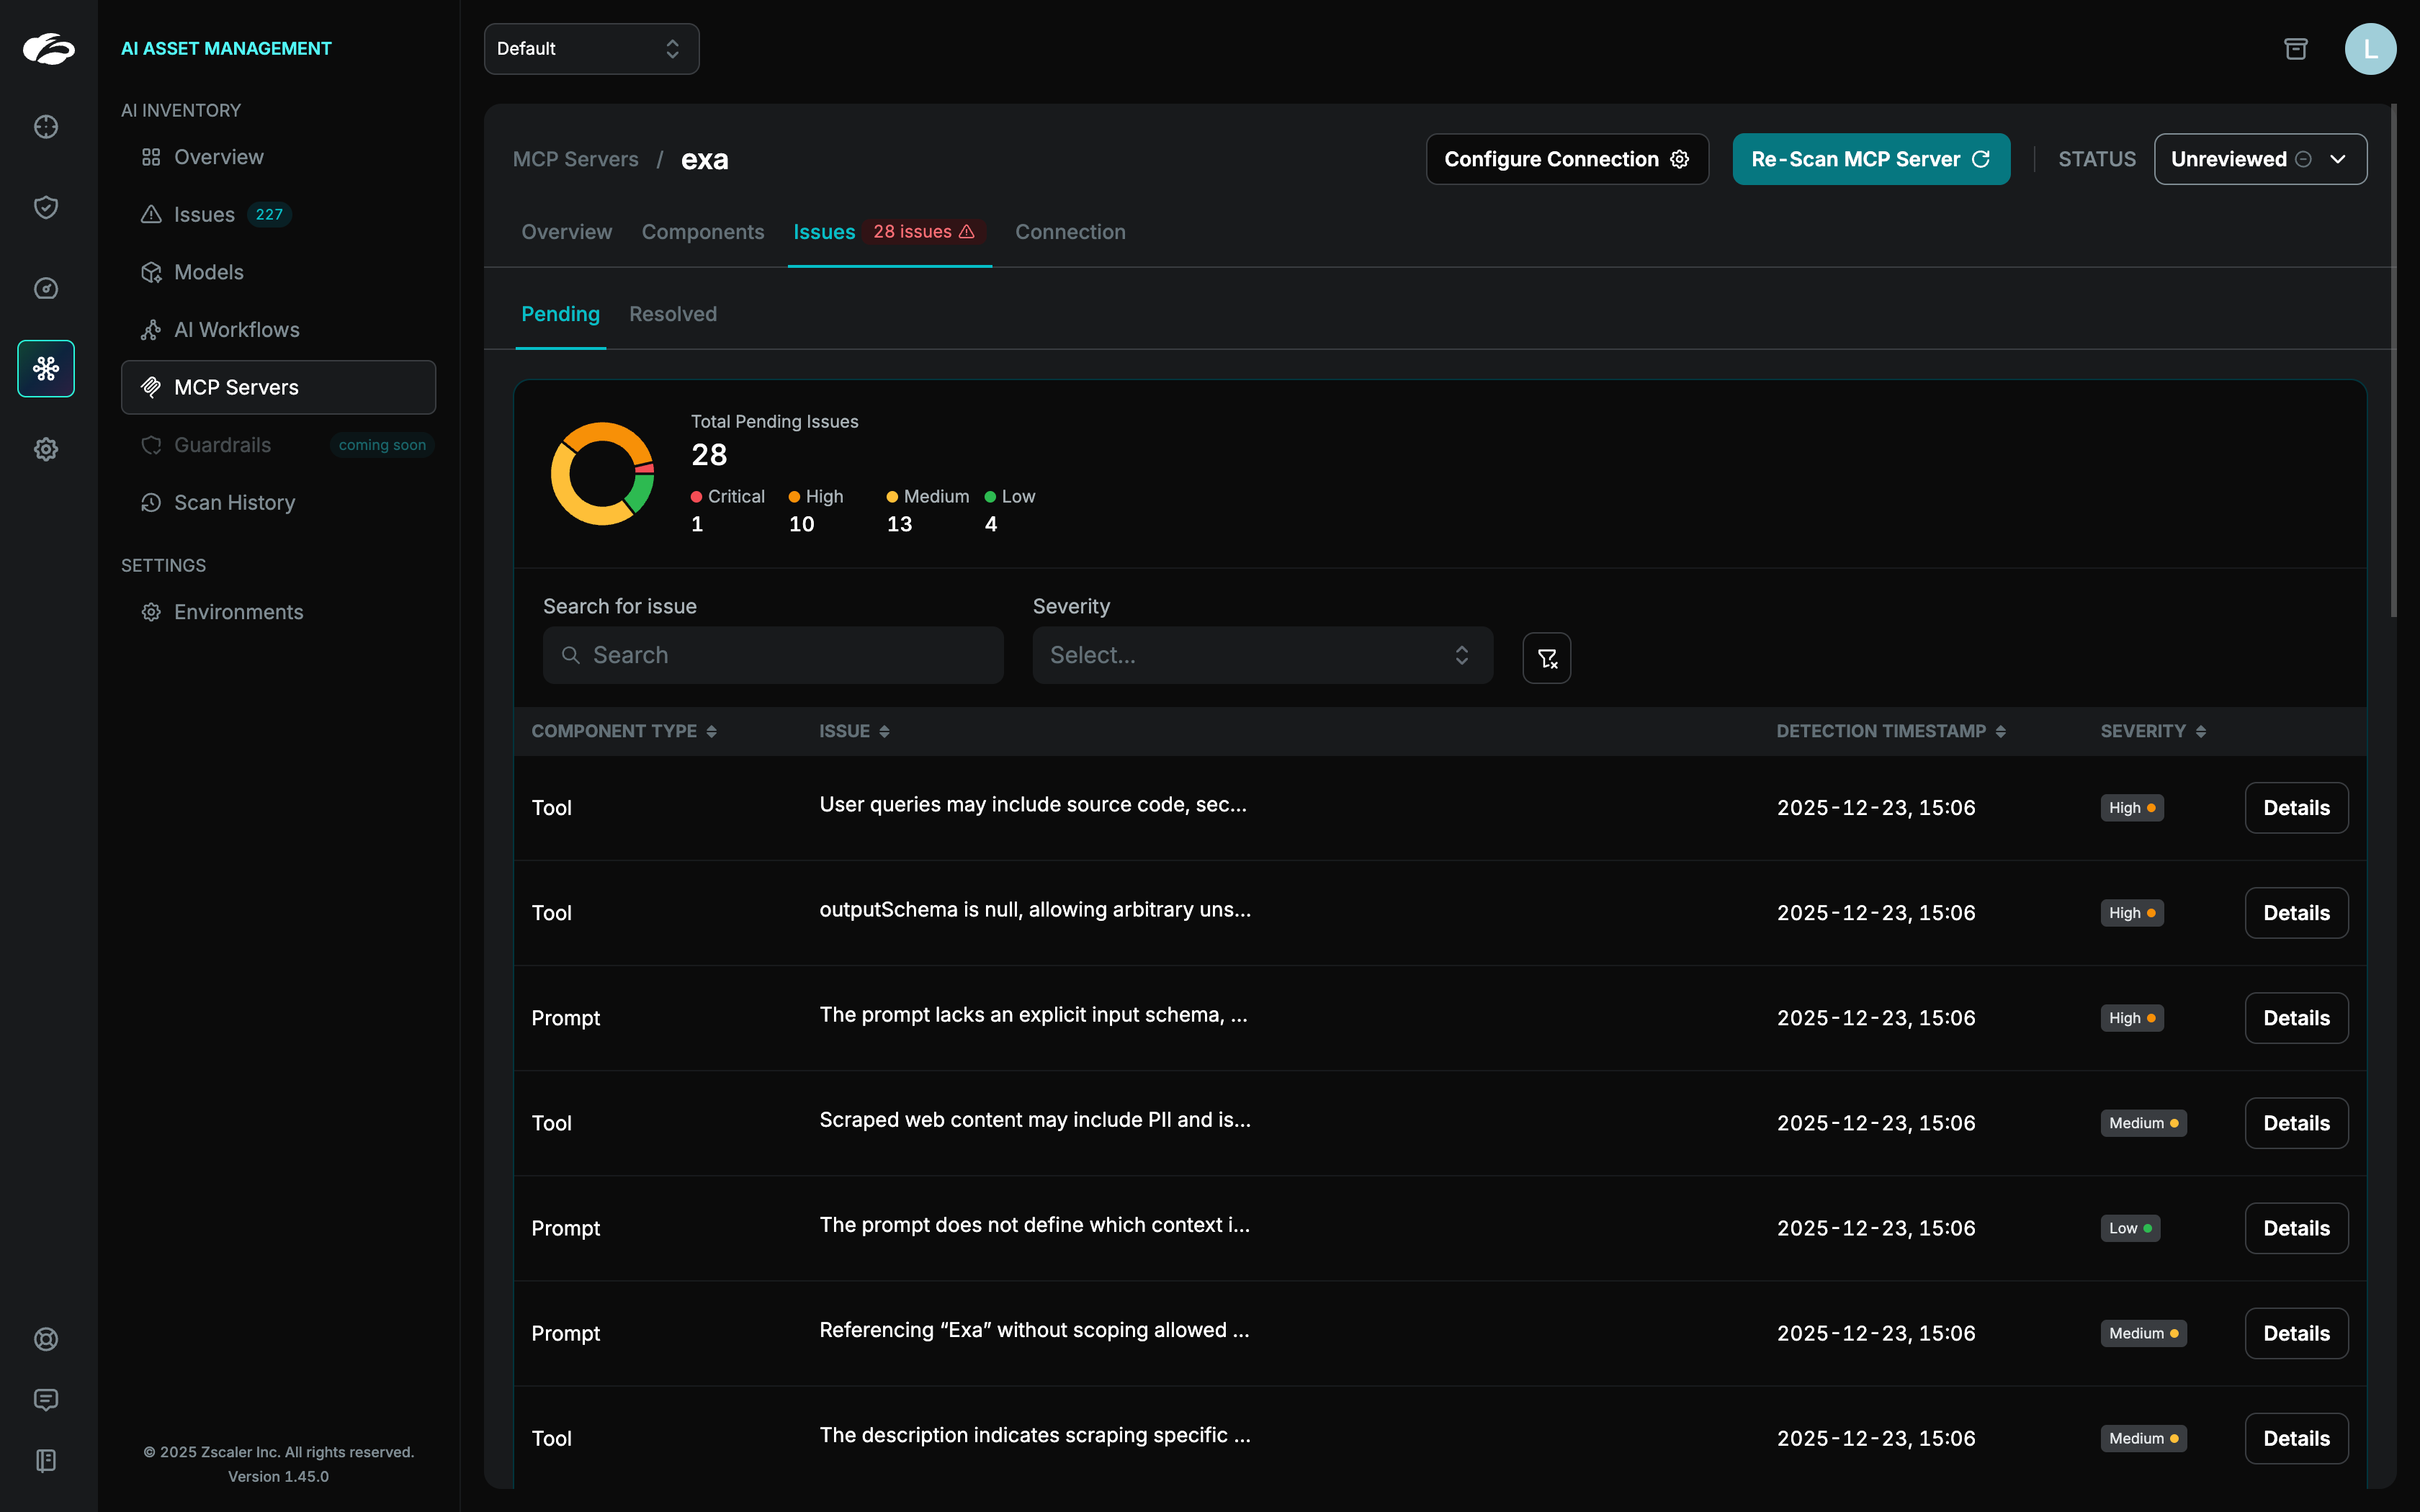Expand the Unreviewed status dropdown

point(2260,159)
